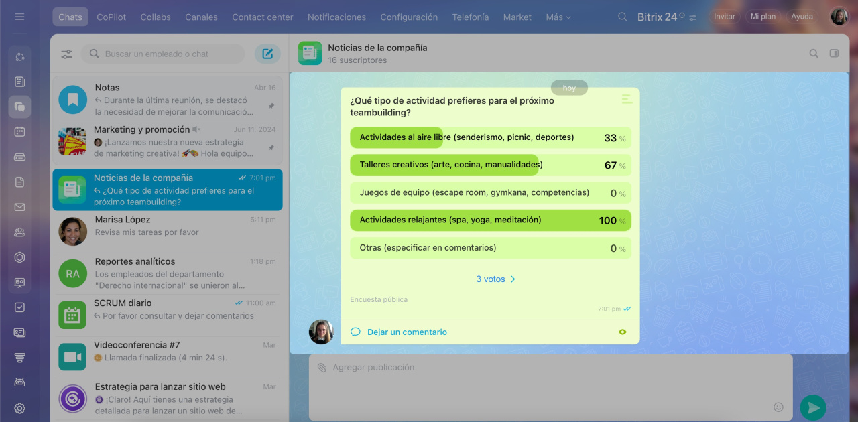Open the CRM funnel sidebar icon

[x=19, y=358]
